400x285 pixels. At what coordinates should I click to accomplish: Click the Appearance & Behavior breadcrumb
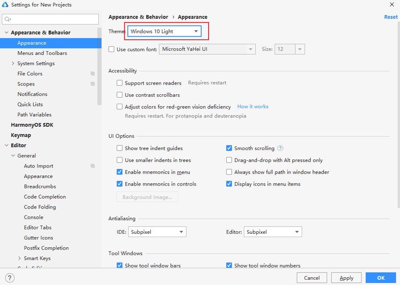[x=138, y=17]
